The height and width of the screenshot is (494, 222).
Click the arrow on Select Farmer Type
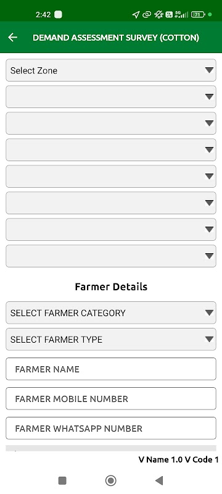click(x=209, y=339)
